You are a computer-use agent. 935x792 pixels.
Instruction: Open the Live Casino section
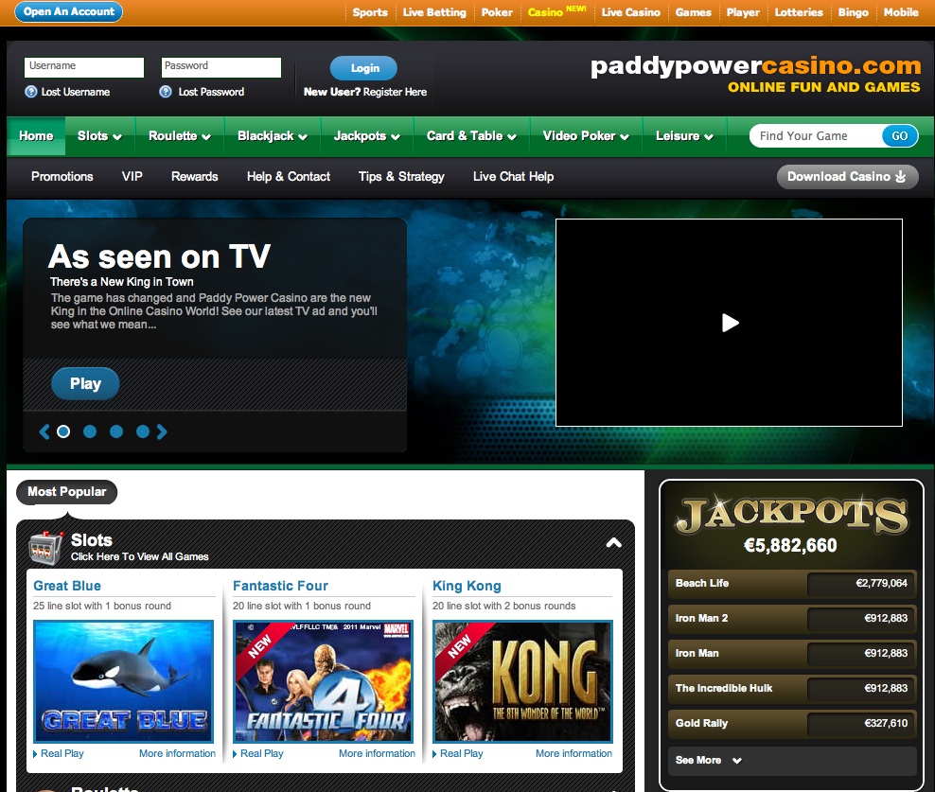631,12
